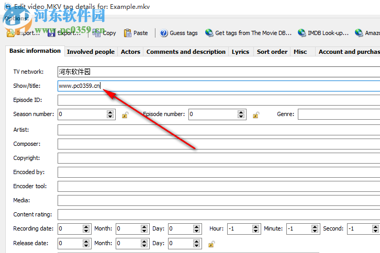
Task: Open Sort order tab
Action: click(x=272, y=52)
